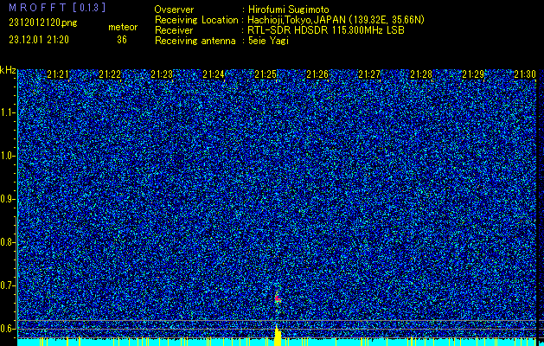The height and width of the screenshot is (346, 544).
Task: Select observer name Hirofumi Sugimoto
Action: [288, 10]
